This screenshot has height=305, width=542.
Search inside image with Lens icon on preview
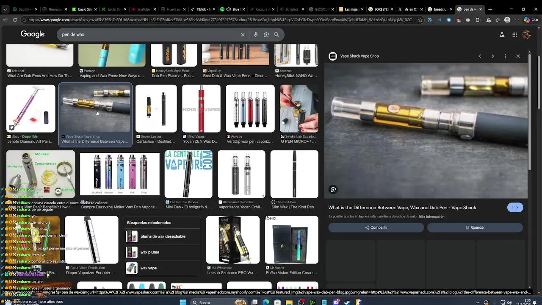click(x=333, y=190)
